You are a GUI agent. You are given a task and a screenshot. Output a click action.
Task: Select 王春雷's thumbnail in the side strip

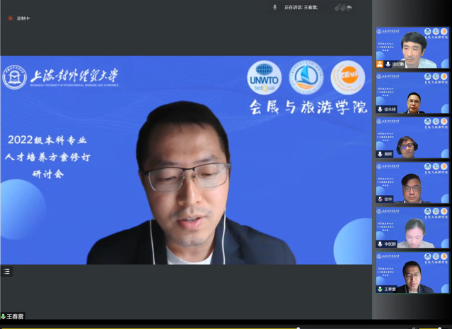pyautogui.click(x=412, y=273)
